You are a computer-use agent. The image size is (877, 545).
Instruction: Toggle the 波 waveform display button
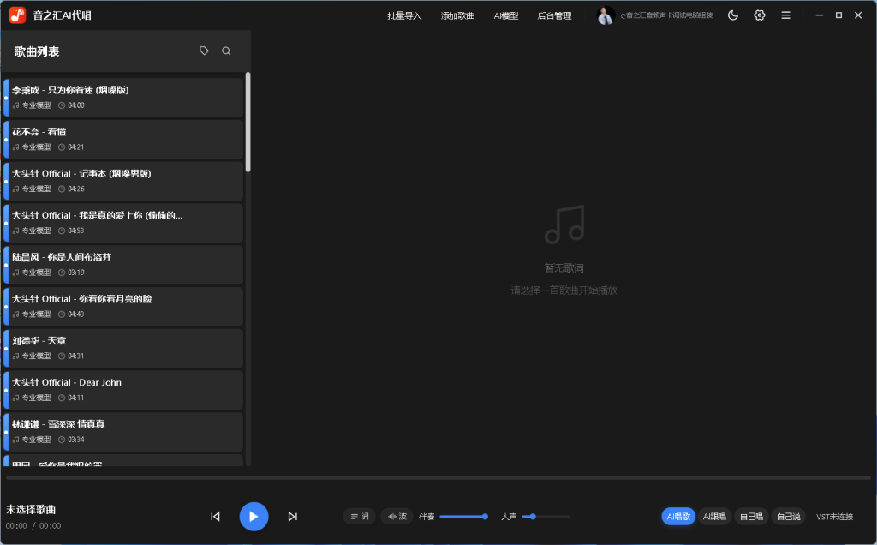pyautogui.click(x=396, y=516)
